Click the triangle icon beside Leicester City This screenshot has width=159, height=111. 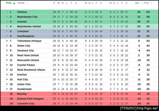point(7,104)
